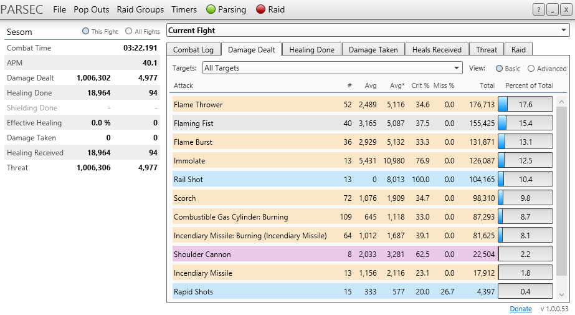Click the Effective Healing 0.0 % value
This screenshot has width=575, height=315.
[x=101, y=123]
